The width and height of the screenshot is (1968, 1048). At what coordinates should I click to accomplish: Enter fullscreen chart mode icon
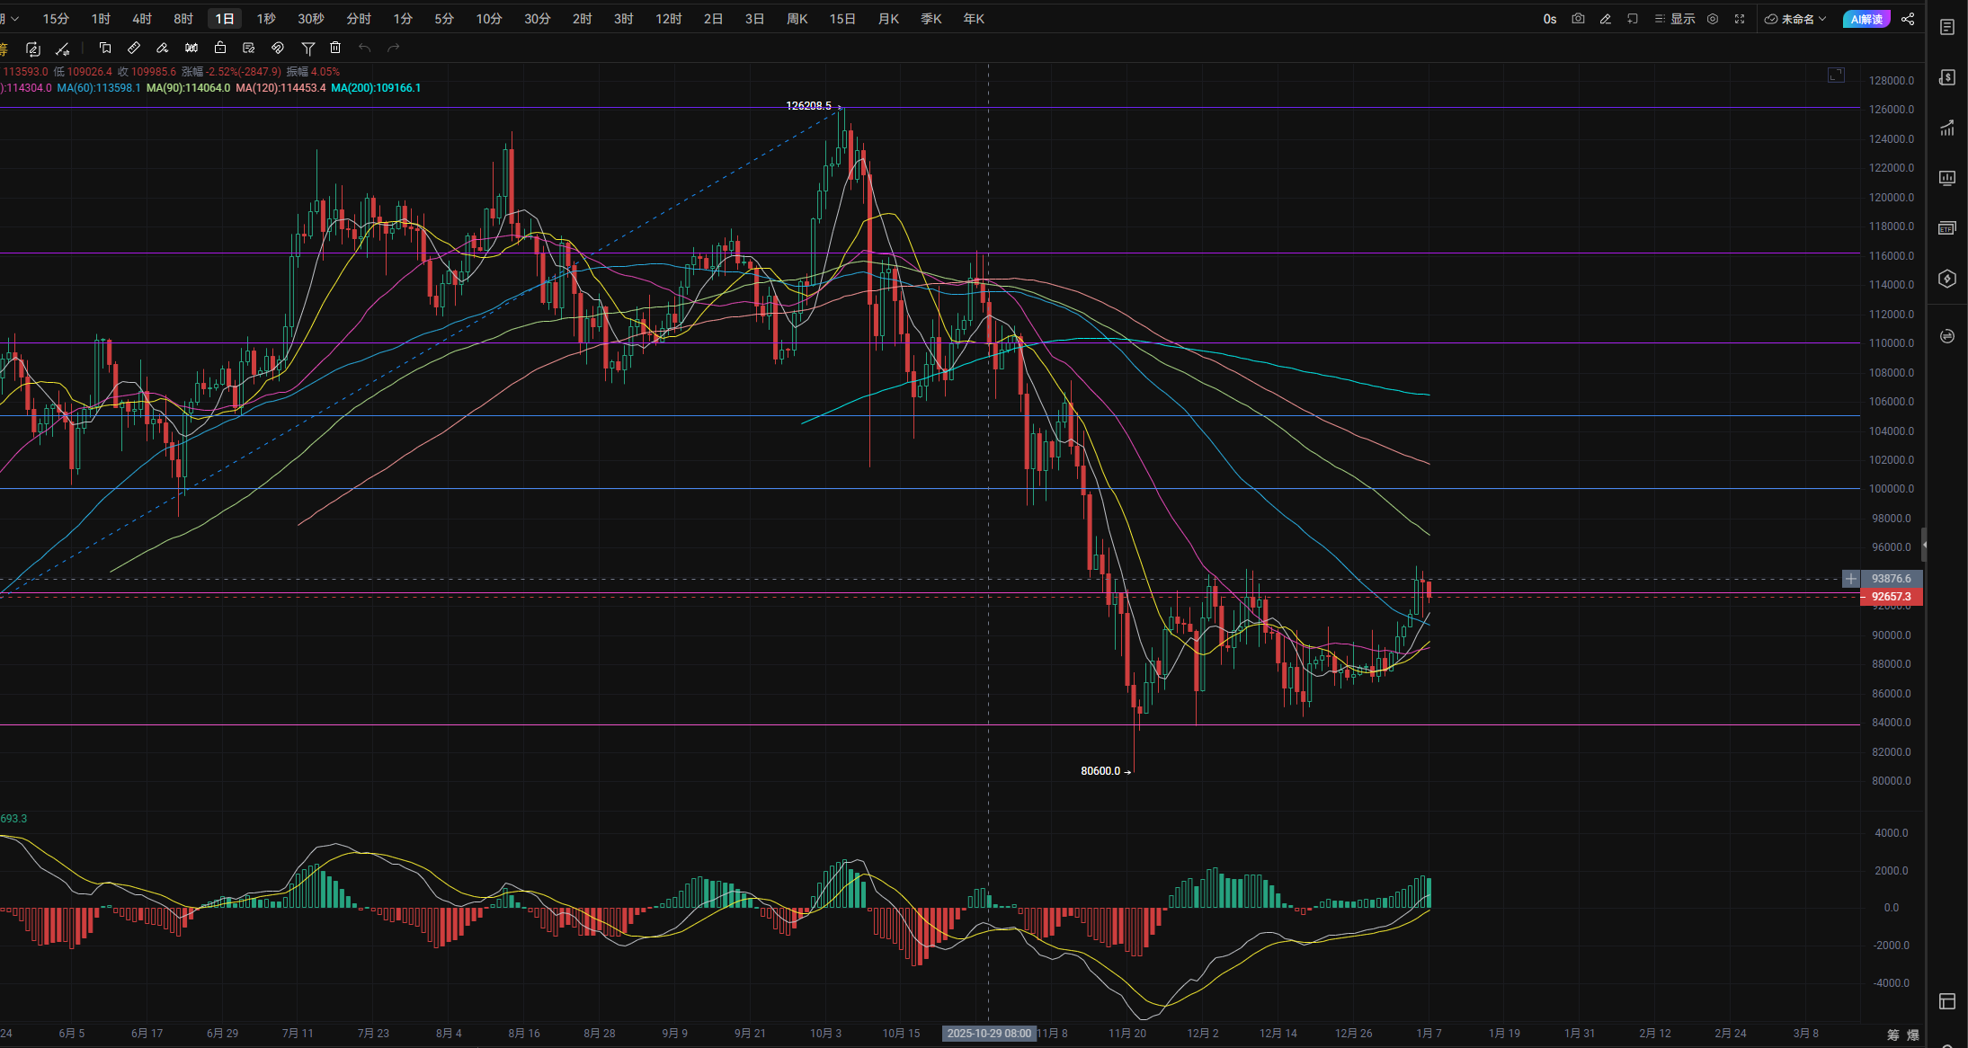(x=1740, y=19)
